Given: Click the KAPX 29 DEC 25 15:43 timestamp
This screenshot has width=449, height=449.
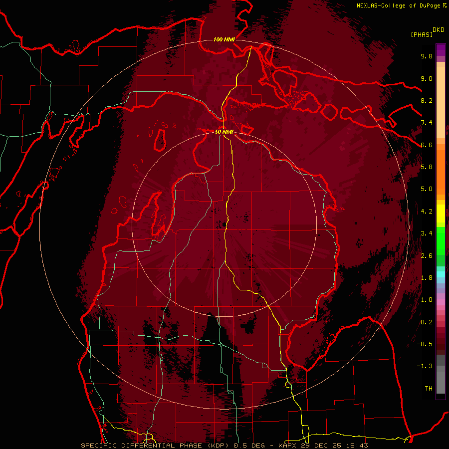Looking at the screenshot, I should point(323,446).
